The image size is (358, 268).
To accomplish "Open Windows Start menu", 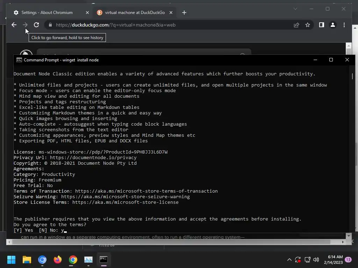I will click(11, 260).
